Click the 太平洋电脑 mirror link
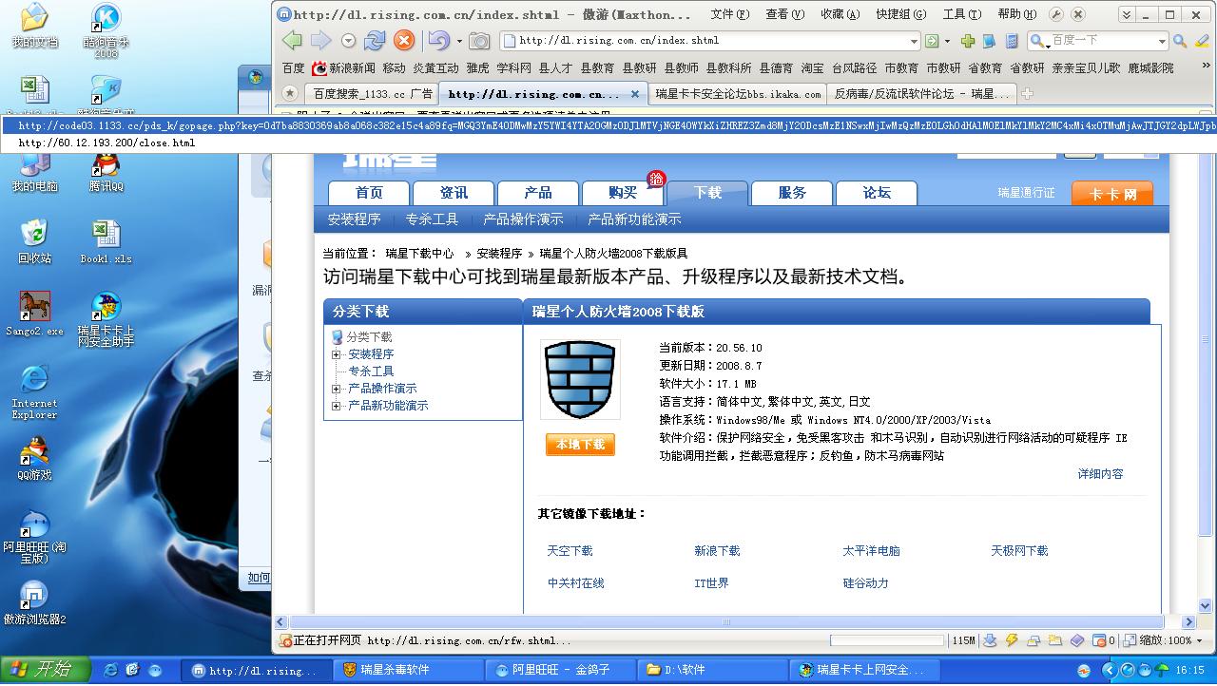 (x=871, y=551)
